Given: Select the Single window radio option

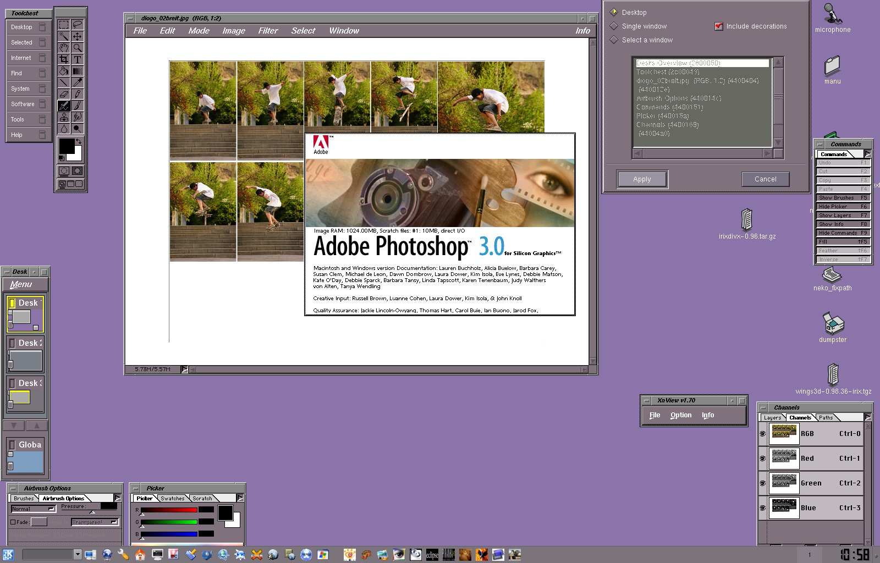Looking at the screenshot, I should pyautogui.click(x=614, y=26).
